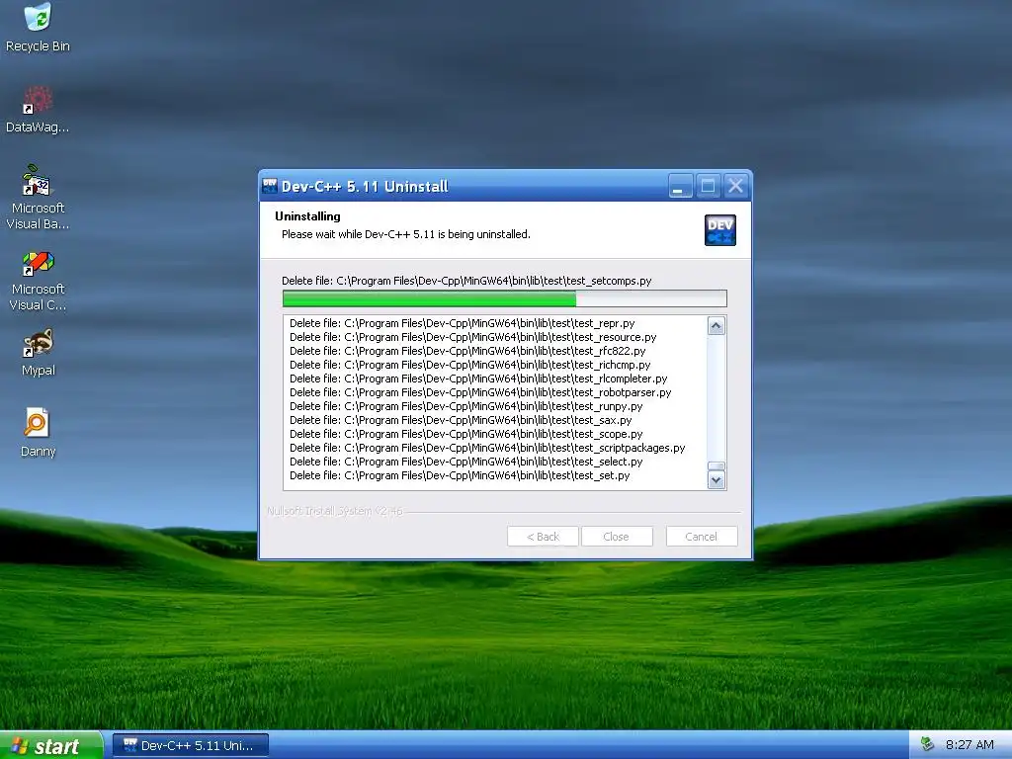Select log line ending test_rfc822.py
Viewport: 1012px width, 759px height.
tap(467, 351)
